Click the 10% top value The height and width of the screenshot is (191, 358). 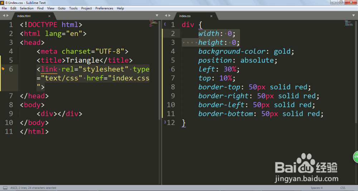[x=226, y=78]
